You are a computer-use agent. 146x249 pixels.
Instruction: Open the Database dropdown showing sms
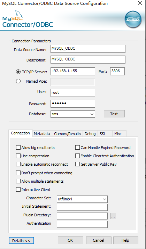[x=73, y=114]
